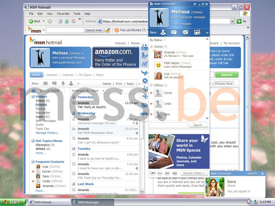Collapse the Folders section in Hotmail
This screenshot has height=206, width=275.
(x=33, y=97)
